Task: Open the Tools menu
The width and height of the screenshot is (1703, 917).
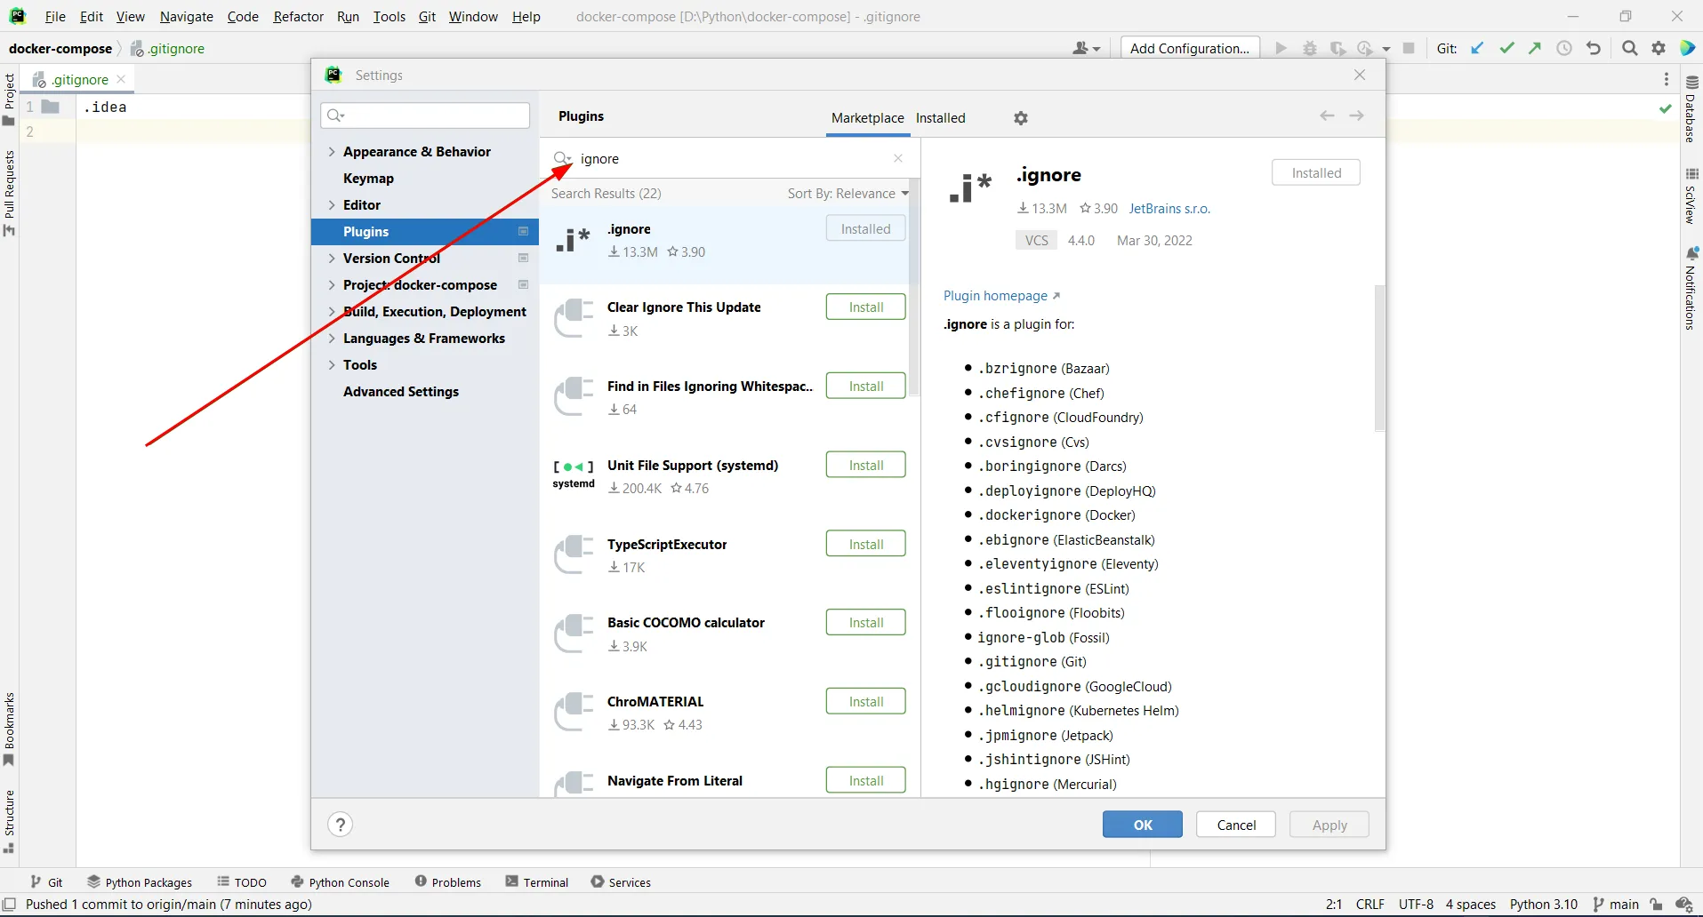Action: (389, 16)
